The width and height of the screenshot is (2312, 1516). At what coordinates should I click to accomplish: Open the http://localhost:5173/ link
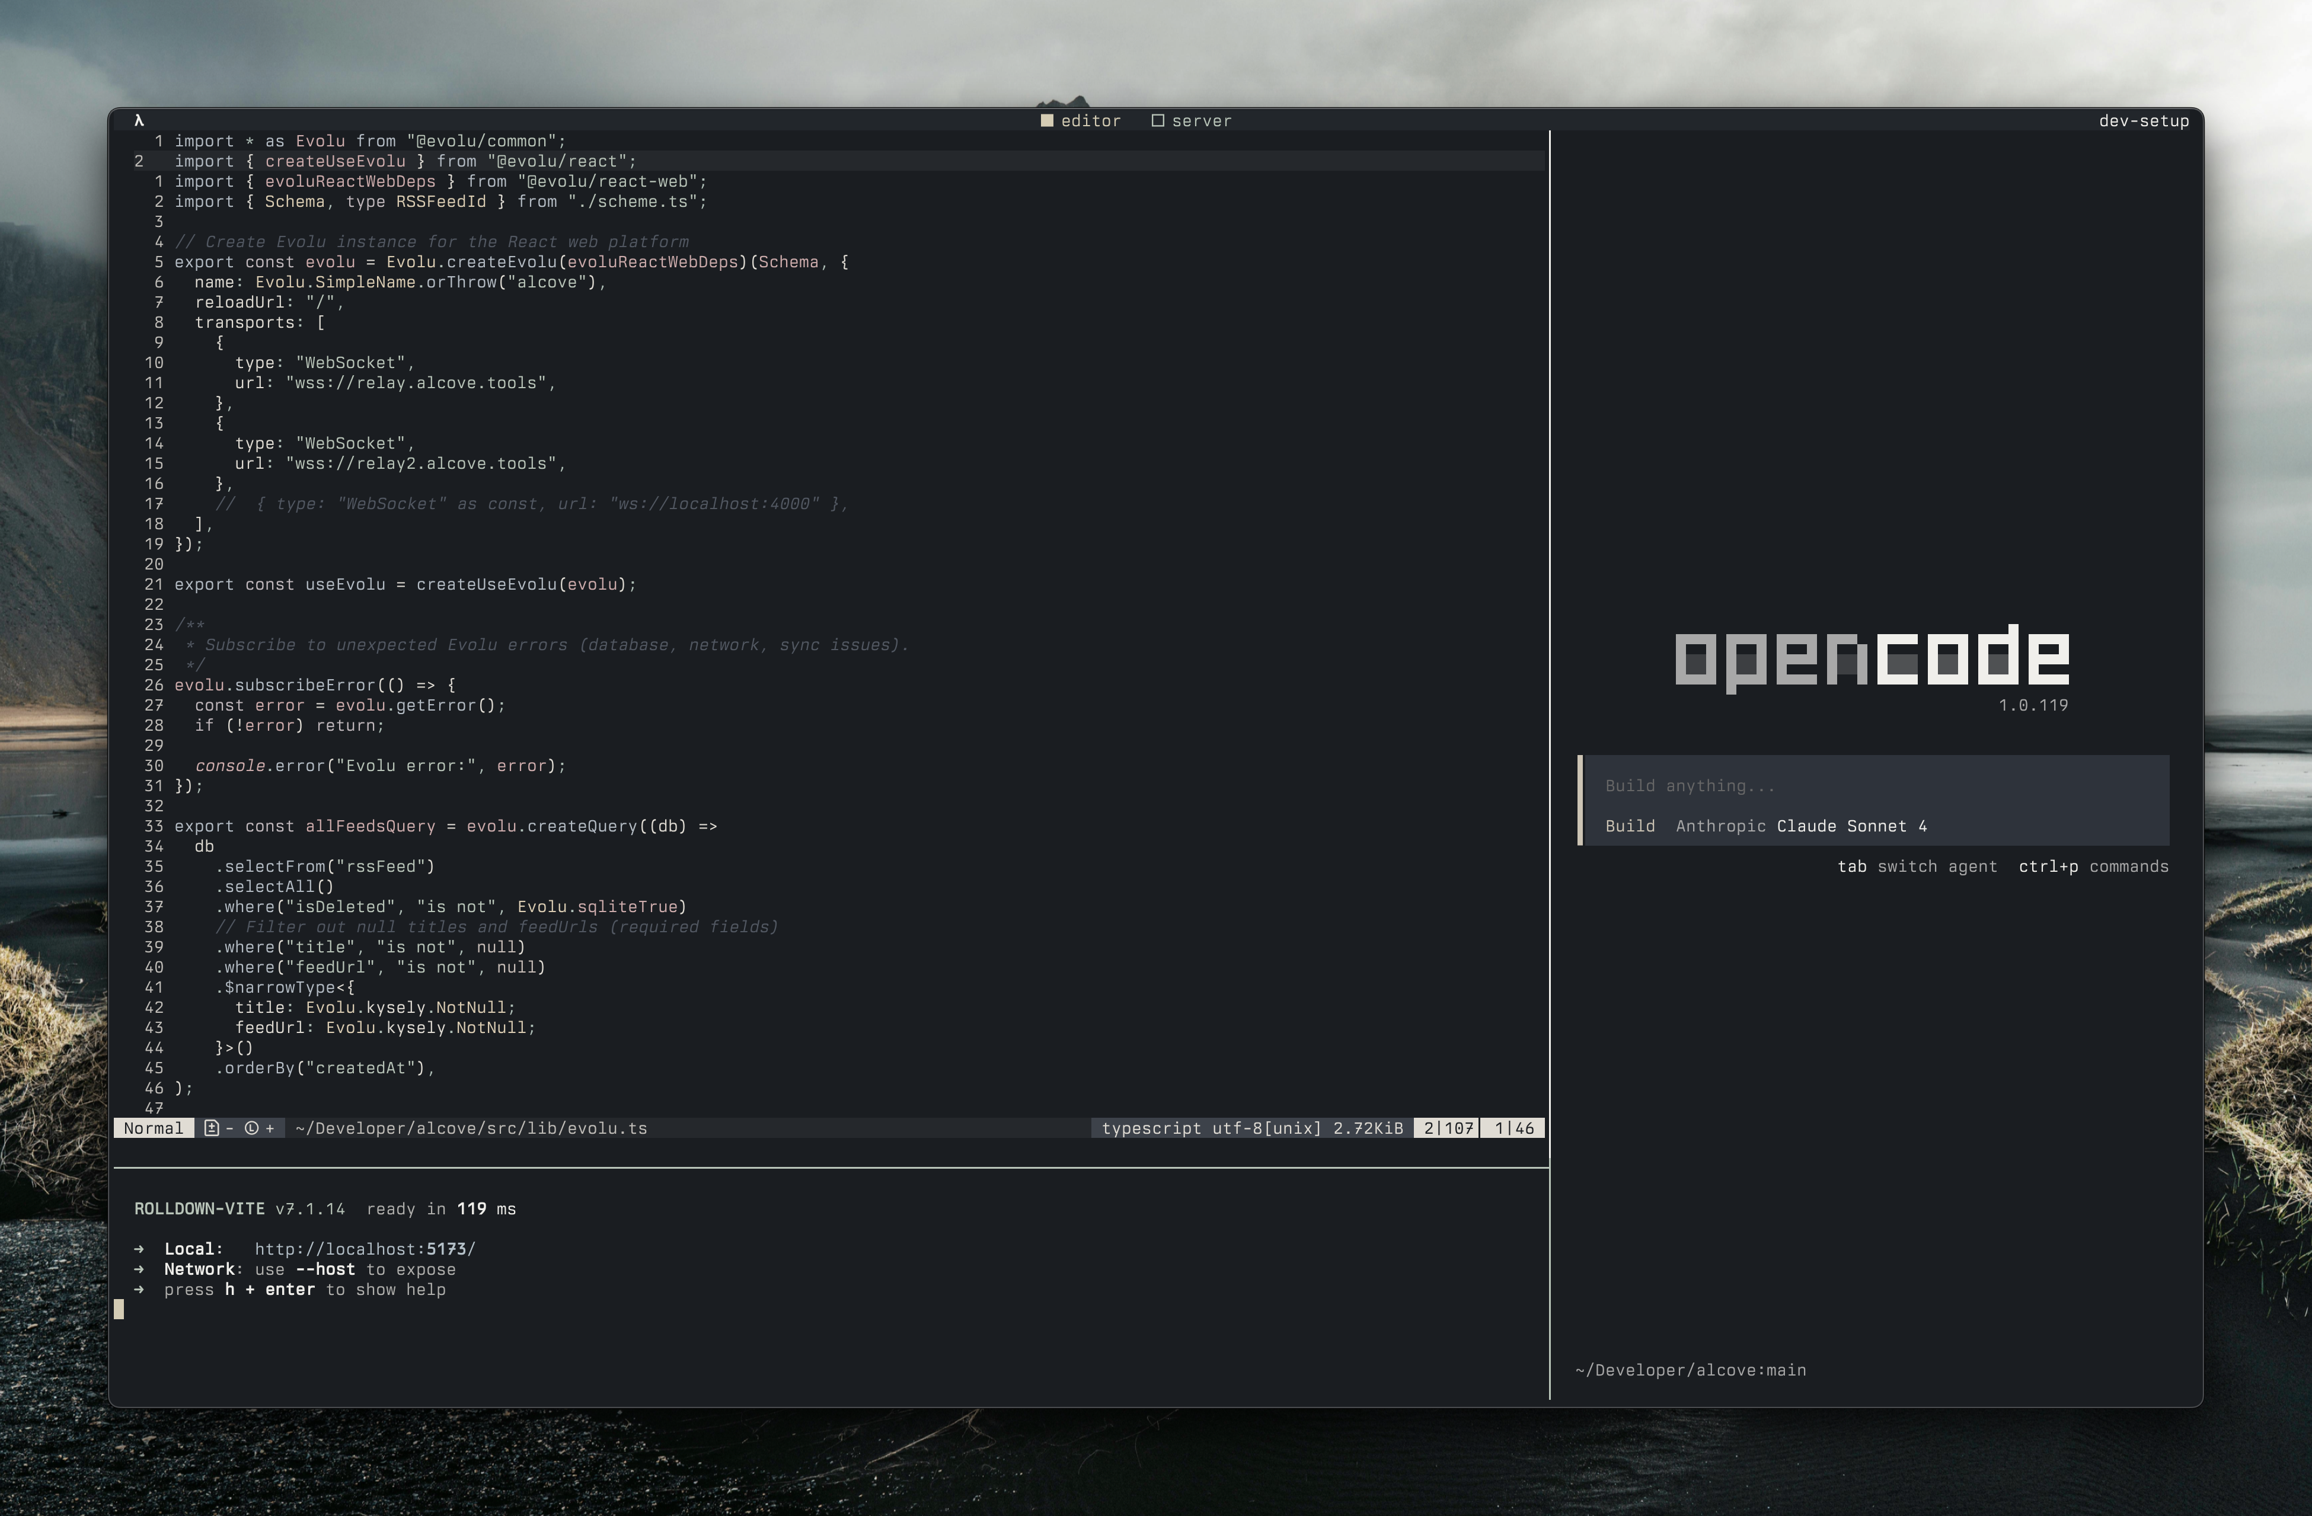coord(365,1249)
